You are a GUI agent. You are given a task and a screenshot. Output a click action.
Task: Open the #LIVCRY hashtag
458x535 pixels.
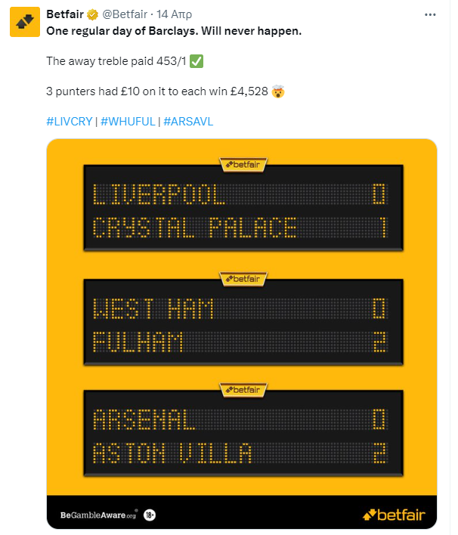71,121
